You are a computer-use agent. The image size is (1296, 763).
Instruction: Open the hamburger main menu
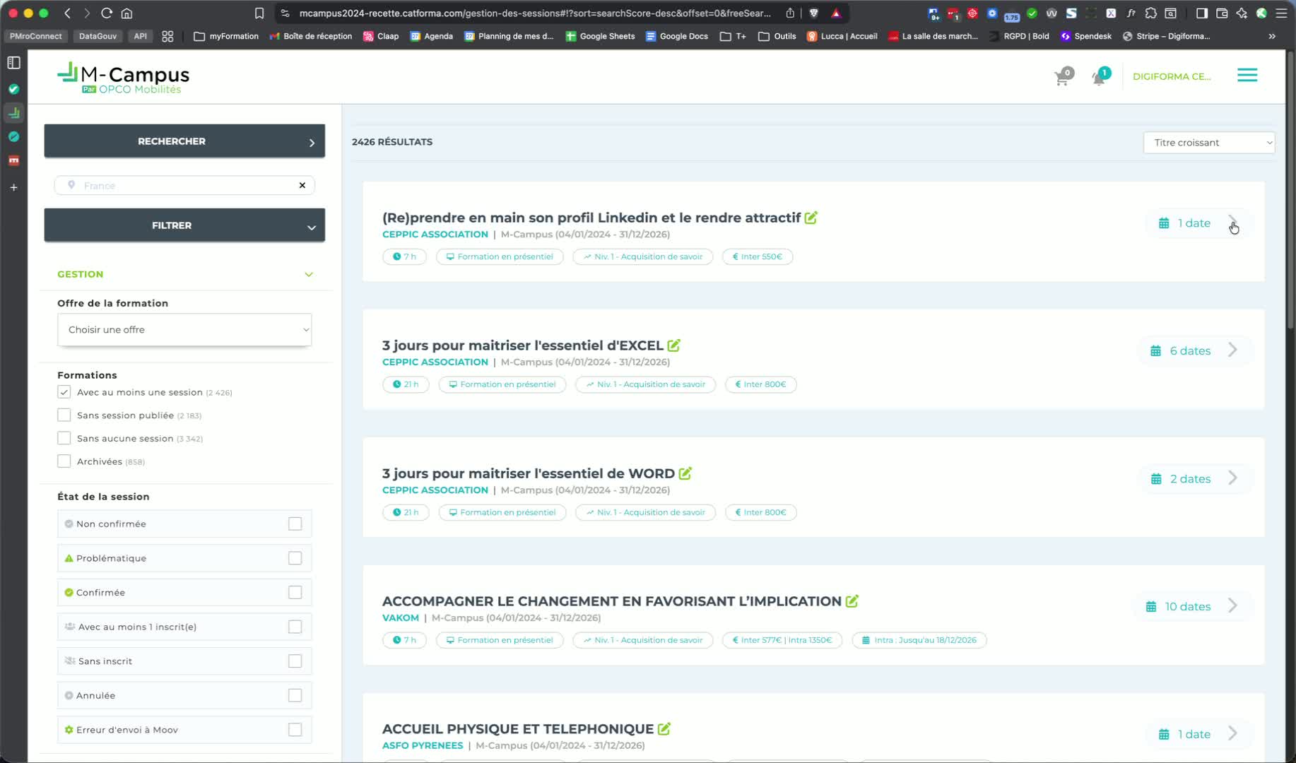tap(1247, 75)
